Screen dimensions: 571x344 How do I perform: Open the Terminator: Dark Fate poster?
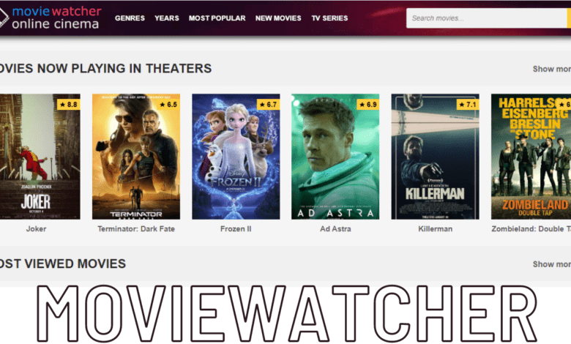(x=136, y=157)
